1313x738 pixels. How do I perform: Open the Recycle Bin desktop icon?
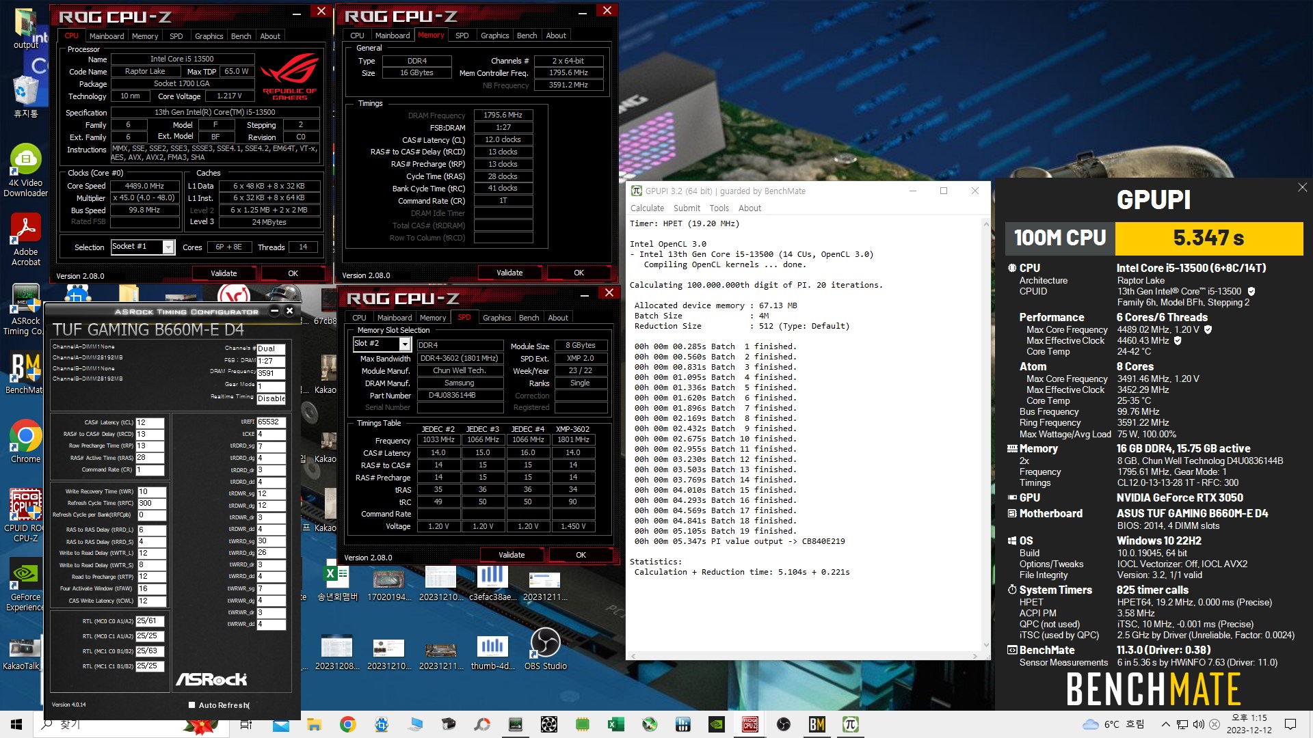pos(25,96)
